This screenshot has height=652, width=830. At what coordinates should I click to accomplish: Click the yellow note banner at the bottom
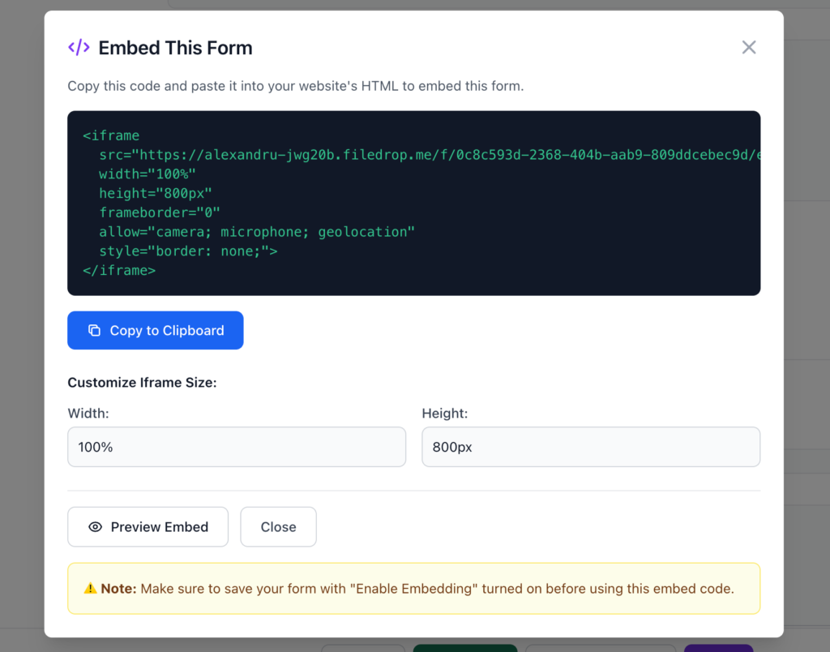pos(413,589)
